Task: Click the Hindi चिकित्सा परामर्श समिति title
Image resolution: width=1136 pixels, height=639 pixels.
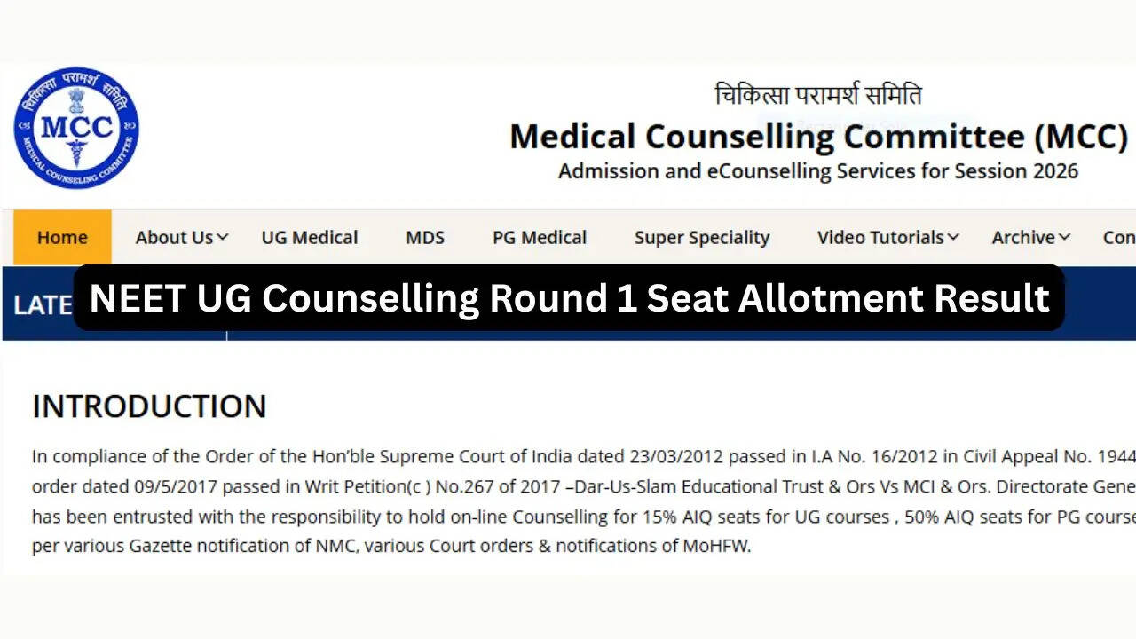Action: point(818,94)
